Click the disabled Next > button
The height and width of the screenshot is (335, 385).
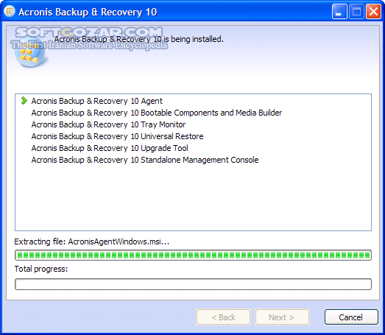pyautogui.click(x=282, y=317)
